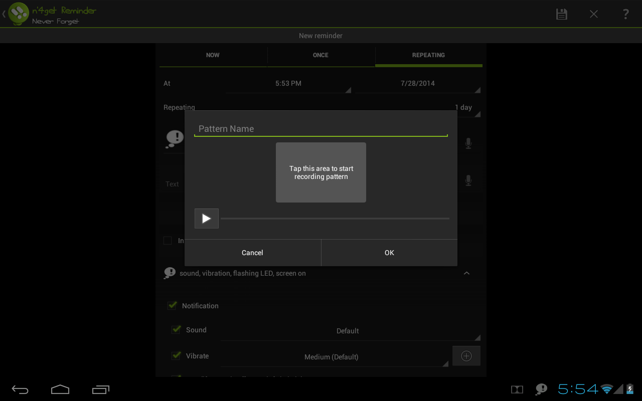Add a custom vibration pattern with plus button
This screenshot has height=401, width=642.
coord(466,356)
